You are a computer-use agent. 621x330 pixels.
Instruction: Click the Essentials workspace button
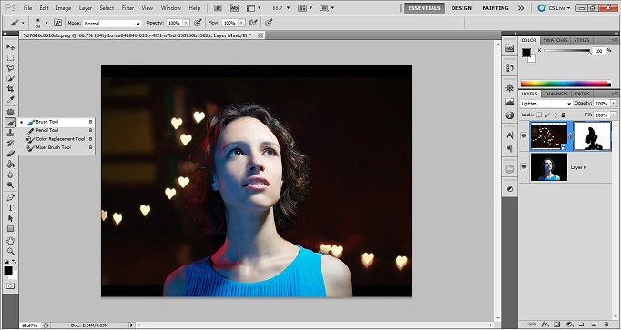[x=424, y=8]
